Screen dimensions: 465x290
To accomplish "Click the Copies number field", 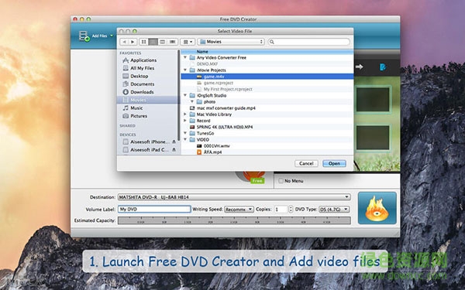I will click(281, 210).
